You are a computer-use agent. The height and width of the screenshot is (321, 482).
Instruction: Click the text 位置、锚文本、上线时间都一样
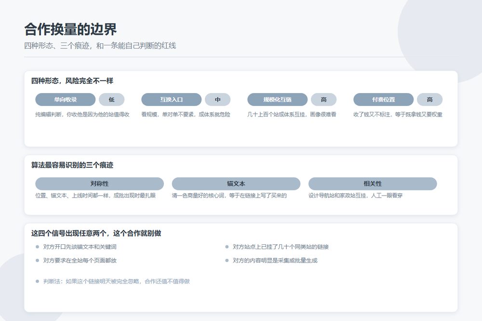[x=72, y=196]
